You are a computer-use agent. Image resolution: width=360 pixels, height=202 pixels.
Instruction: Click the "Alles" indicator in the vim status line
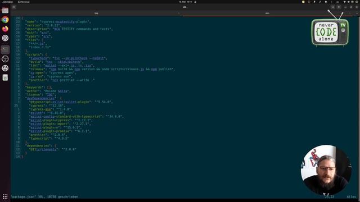click(351, 197)
